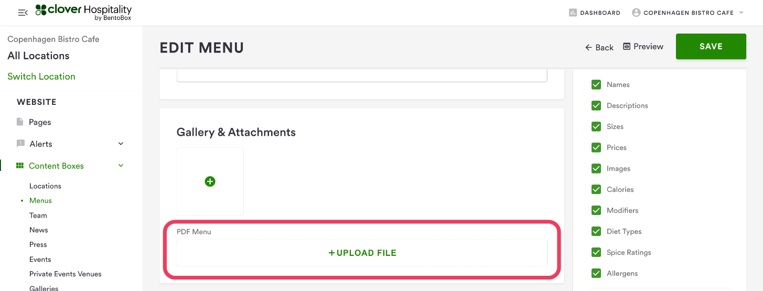The width and height of the screenshot is (763, 291).
Task: Open the Events menu item
Action: (x=40, y=259)
